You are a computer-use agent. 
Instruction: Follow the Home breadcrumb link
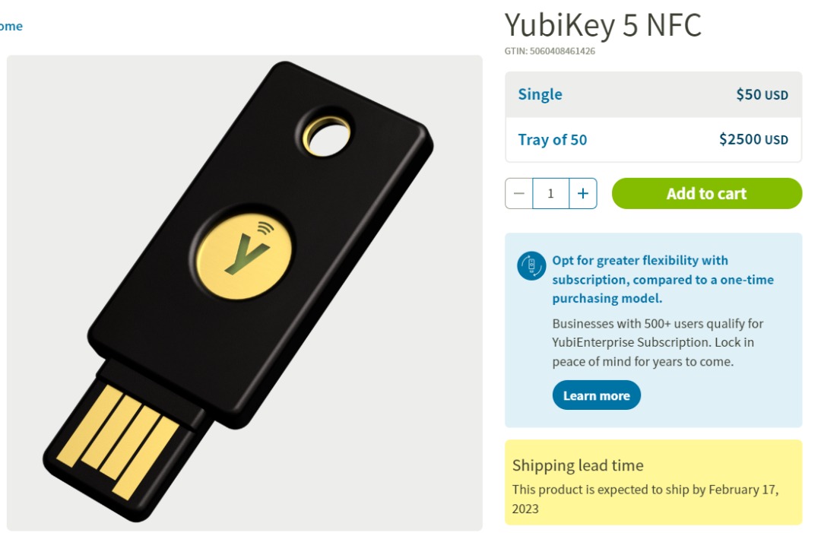(x=11, y=26)
